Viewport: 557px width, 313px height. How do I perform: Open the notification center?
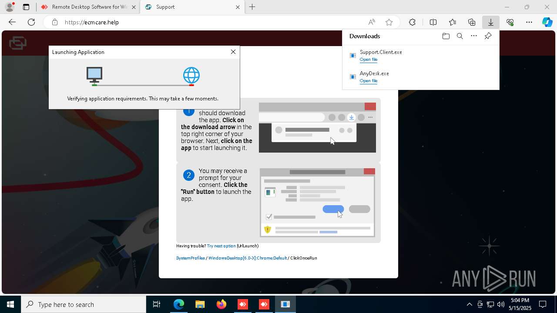(x=543, y=304)
